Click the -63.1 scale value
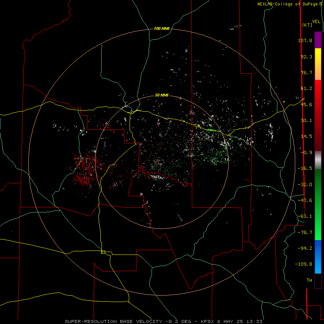This screenshot has height=324, width=324. [x=305, y=216]
